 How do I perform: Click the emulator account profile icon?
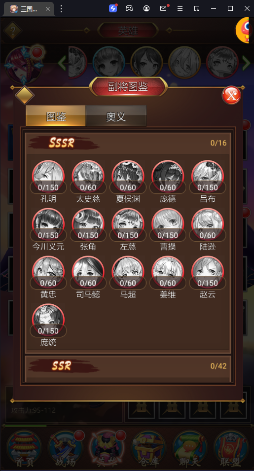point(146,8)
